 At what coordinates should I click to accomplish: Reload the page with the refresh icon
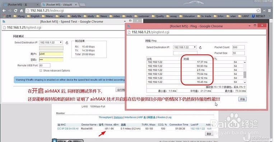pyautogui.click(x=15, y=11)
